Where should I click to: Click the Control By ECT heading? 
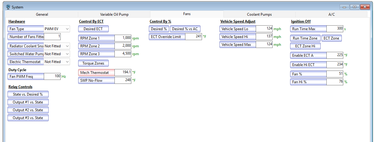(91, 21)
